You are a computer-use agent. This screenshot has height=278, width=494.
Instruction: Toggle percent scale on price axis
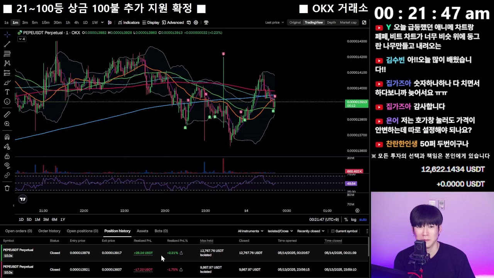[x=346, y=219]
